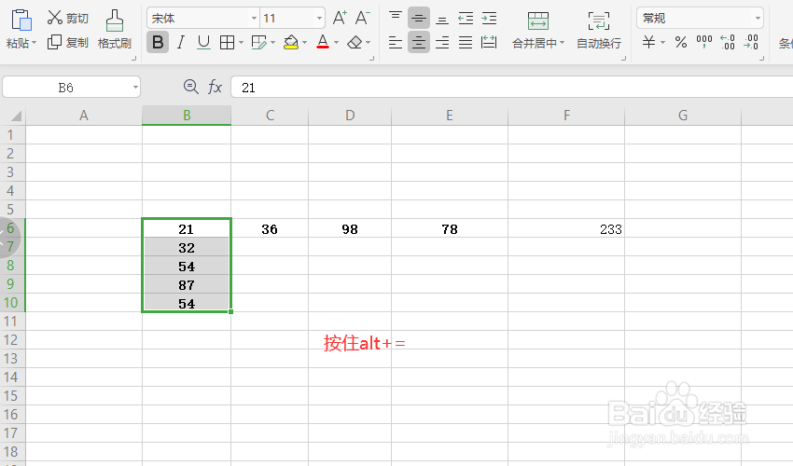Justify text alignment

tap(466, 43)
